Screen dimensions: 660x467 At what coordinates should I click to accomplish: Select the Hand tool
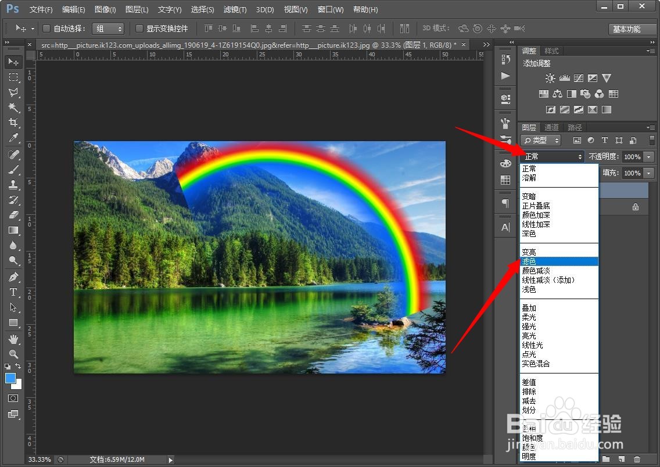pyautogui.click(x=13, y=339)
